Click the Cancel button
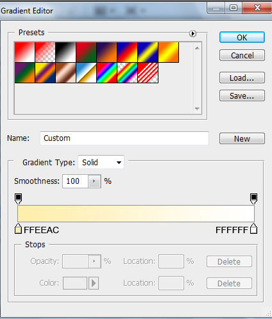This screenshot has width=272, height=319. (242, 56)
